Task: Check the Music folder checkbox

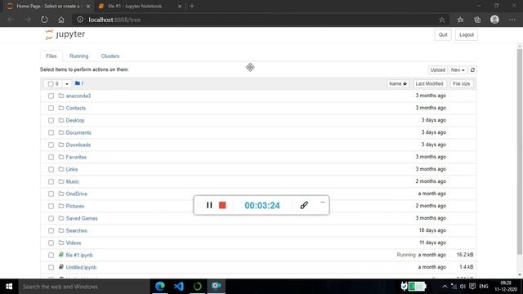Action: [51, 181]
